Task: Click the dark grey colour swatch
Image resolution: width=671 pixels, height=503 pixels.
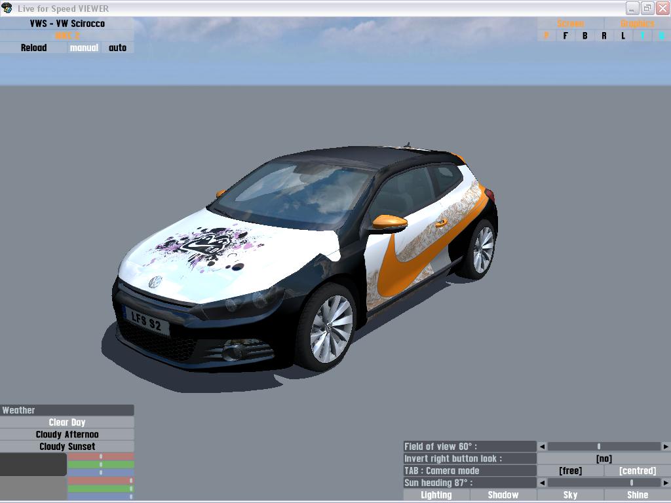Action: coord(33,464)
